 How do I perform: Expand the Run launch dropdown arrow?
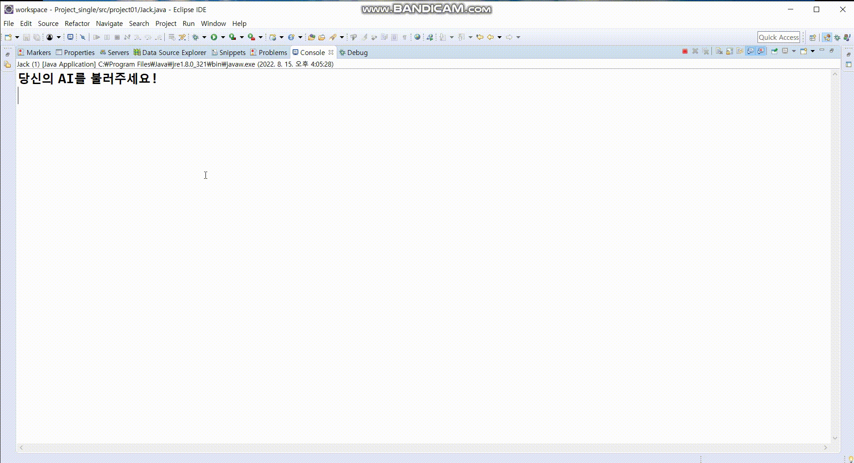(223, 37)
